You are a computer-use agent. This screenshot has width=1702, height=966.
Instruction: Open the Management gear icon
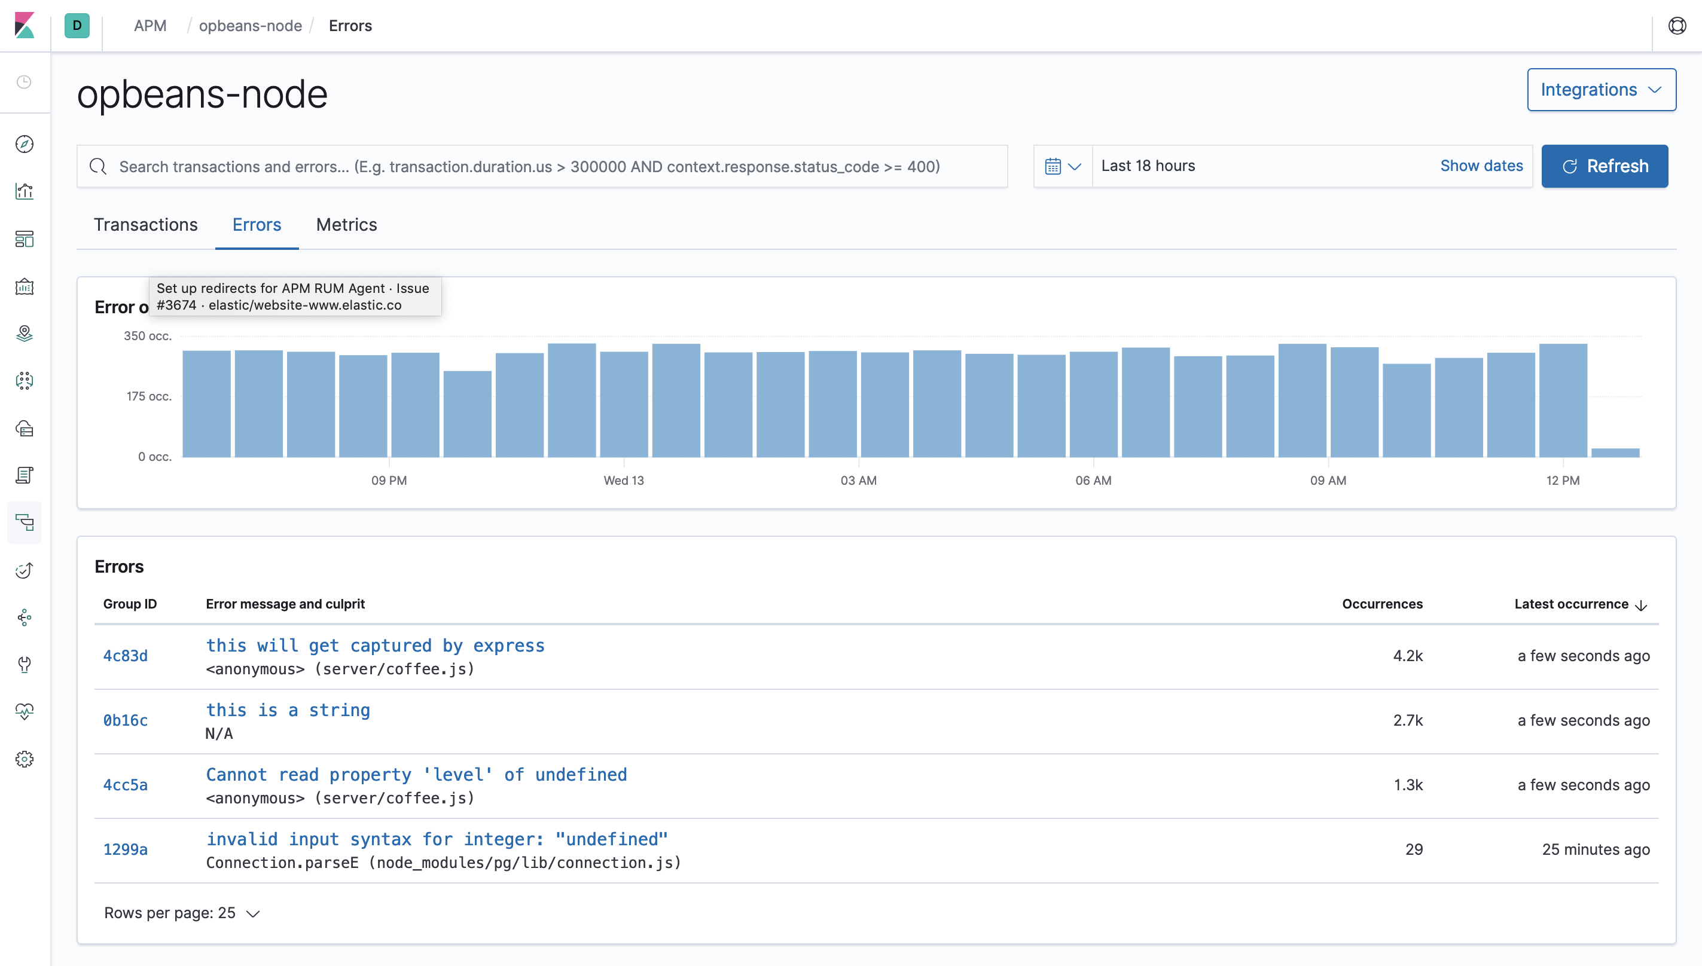point(25,759)
